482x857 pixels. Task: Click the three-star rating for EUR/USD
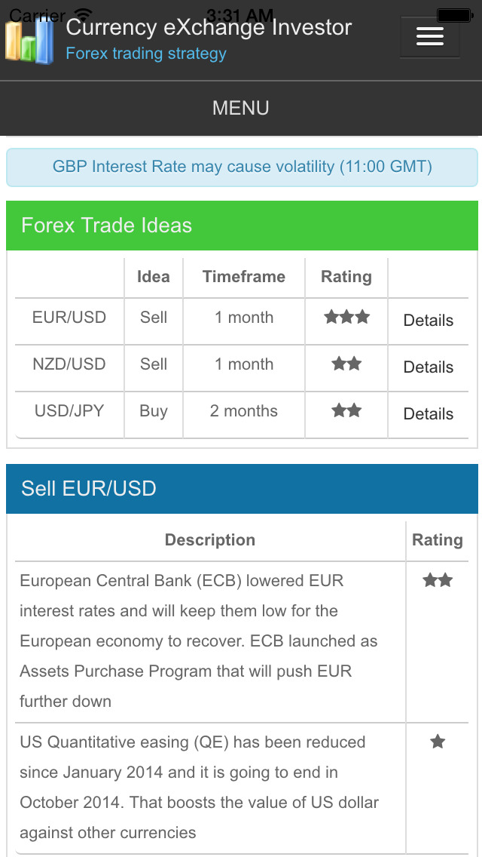(346, 318)
